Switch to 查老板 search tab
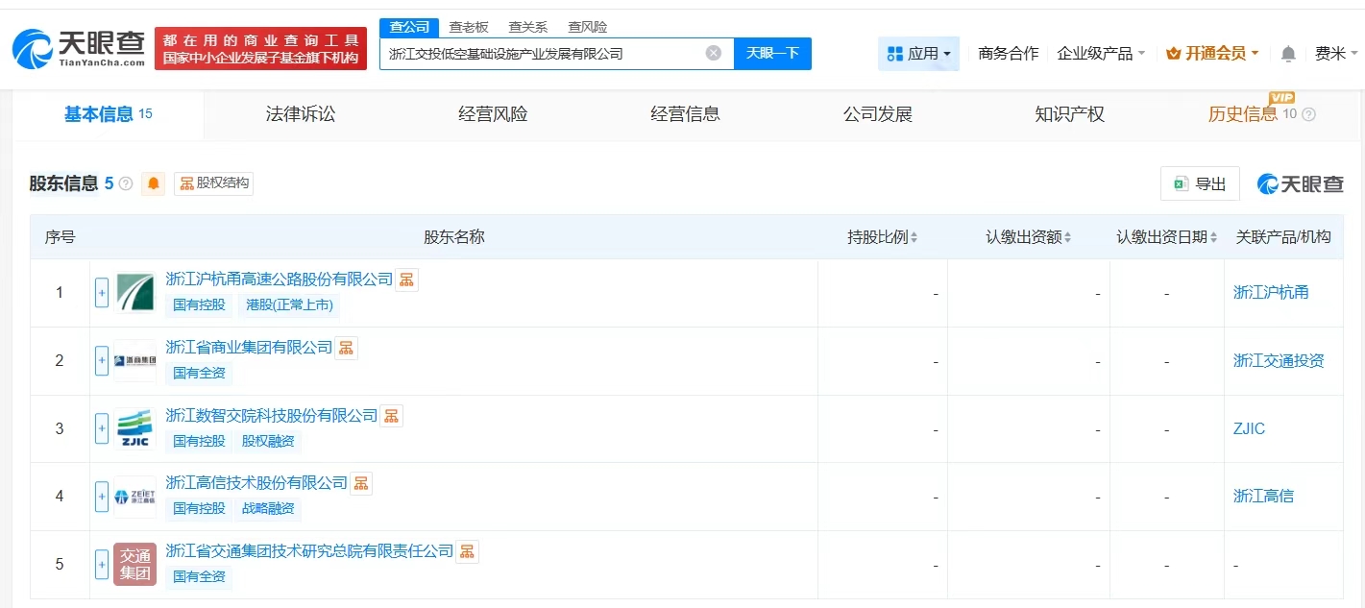 [x=469, y=27]
